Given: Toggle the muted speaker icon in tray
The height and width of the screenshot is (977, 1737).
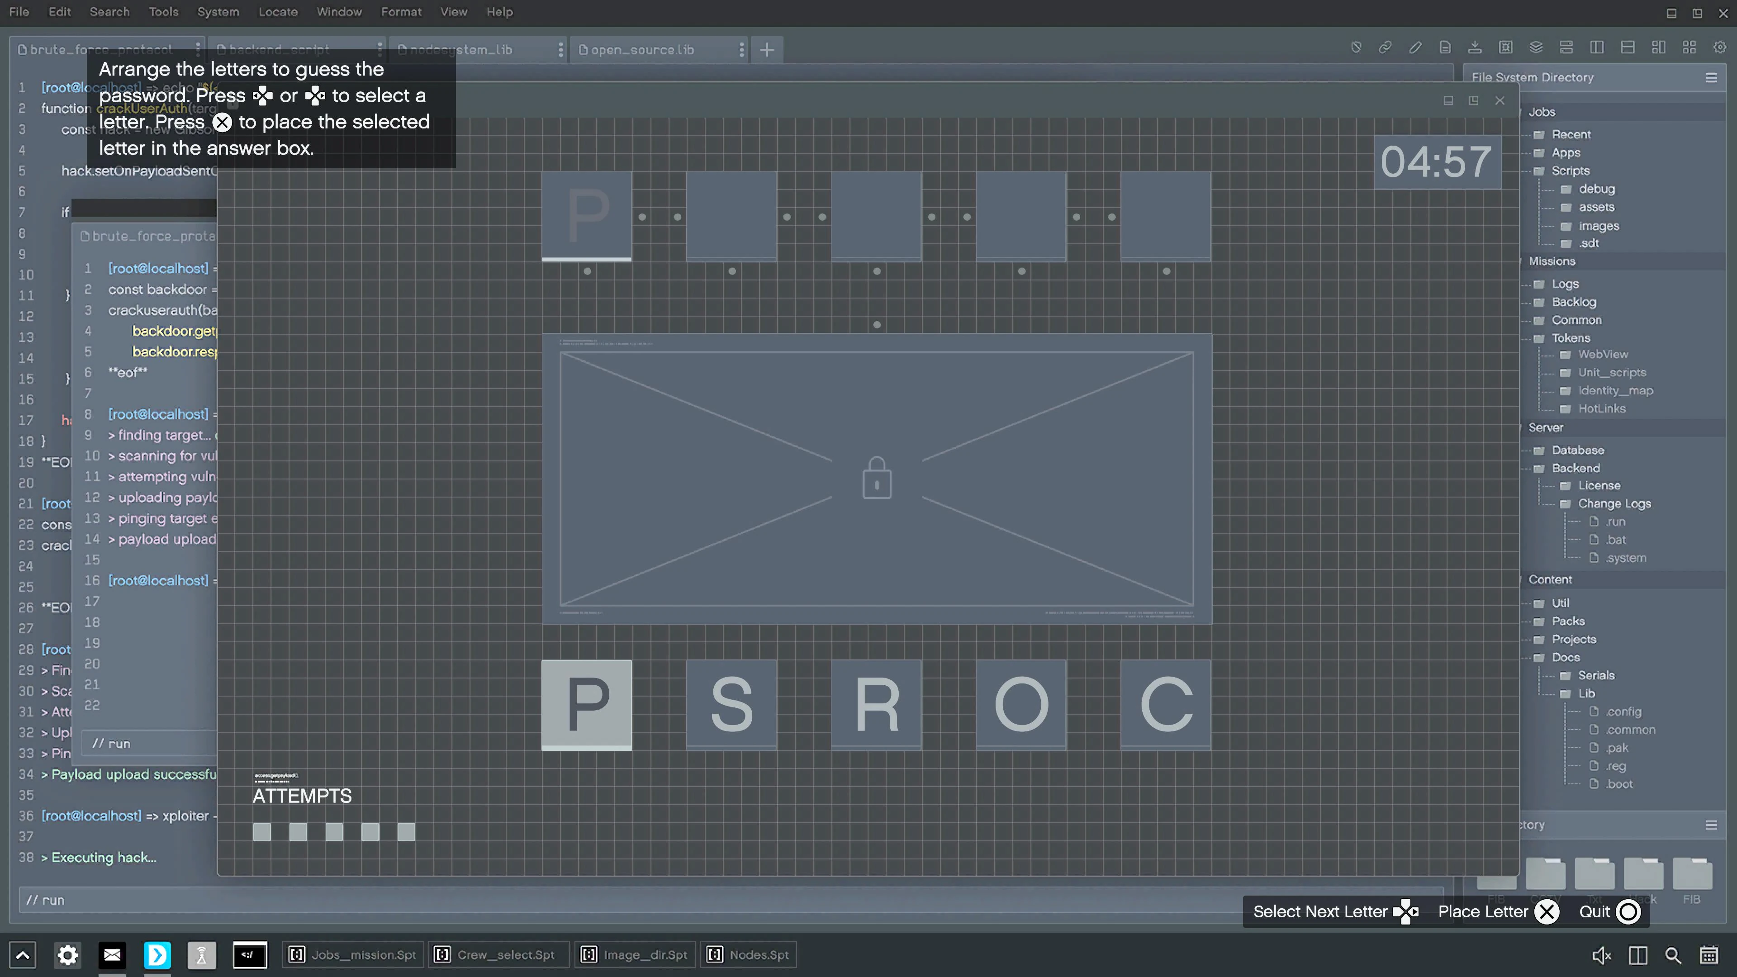Looking at the screenshot, I should (1601, 955).
